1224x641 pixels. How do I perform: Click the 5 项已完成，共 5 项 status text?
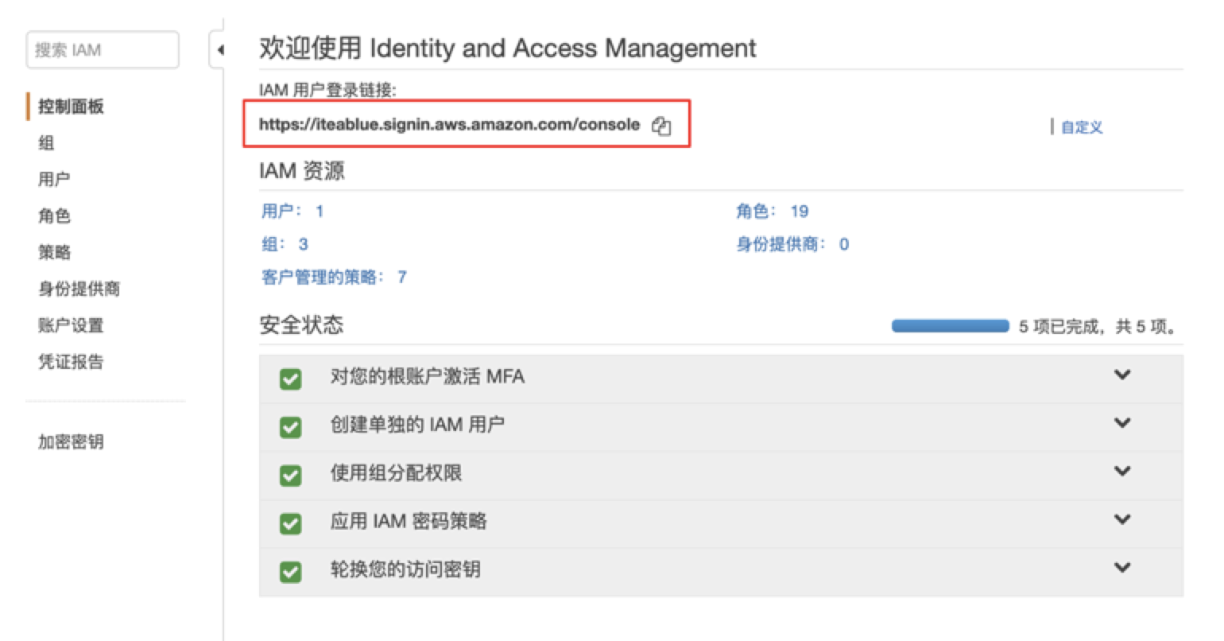point(1098,327)
